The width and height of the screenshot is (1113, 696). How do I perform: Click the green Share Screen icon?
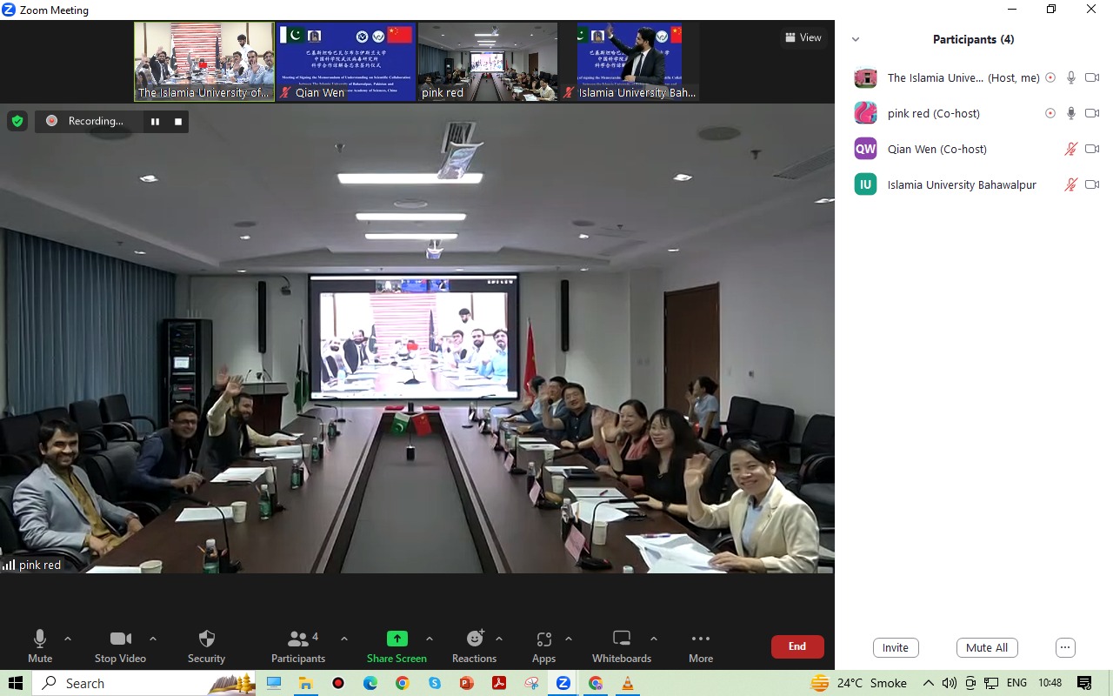[397, 639]
